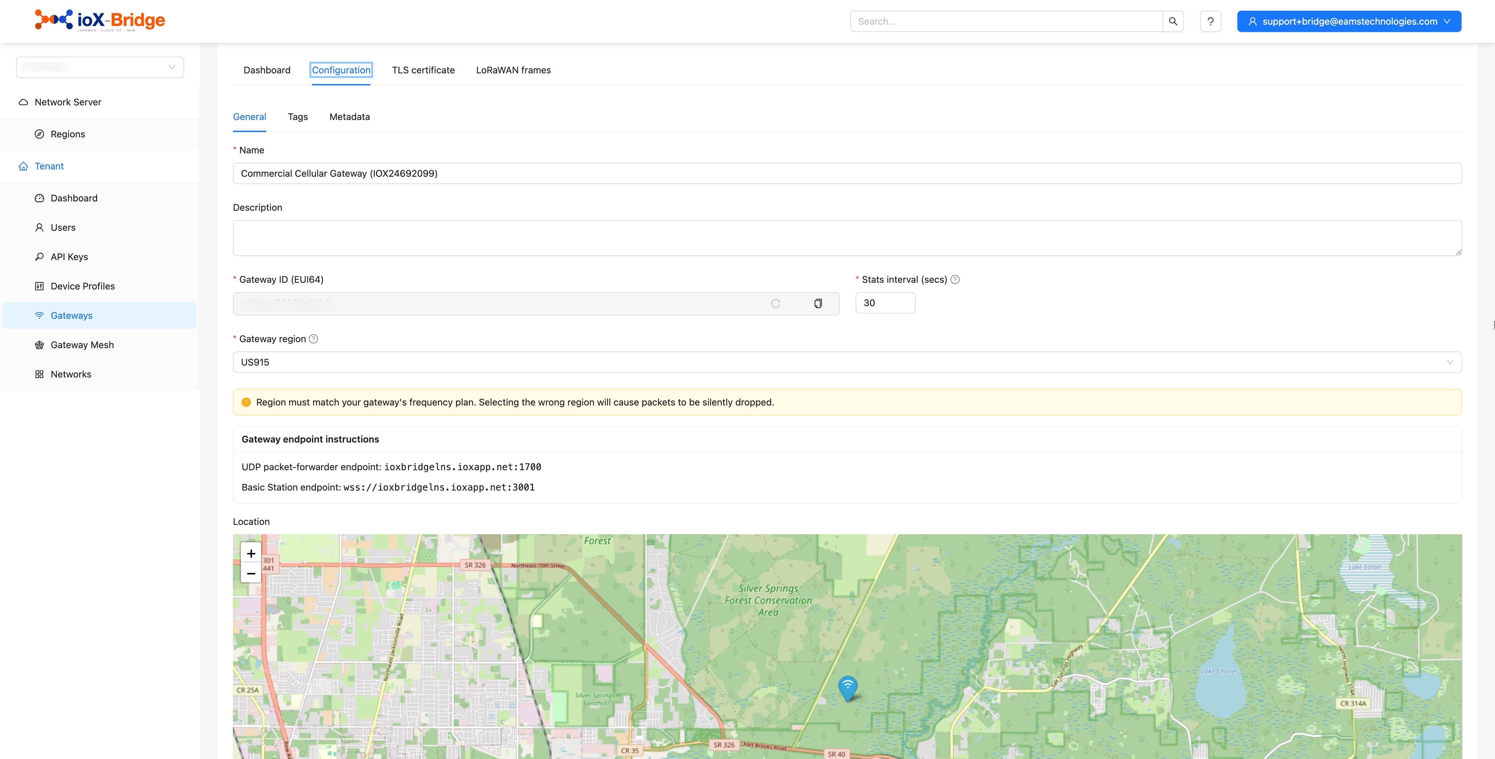Open the TLS certificate tab
Screen dimensions: 1495x759
[x=423, y=70]
